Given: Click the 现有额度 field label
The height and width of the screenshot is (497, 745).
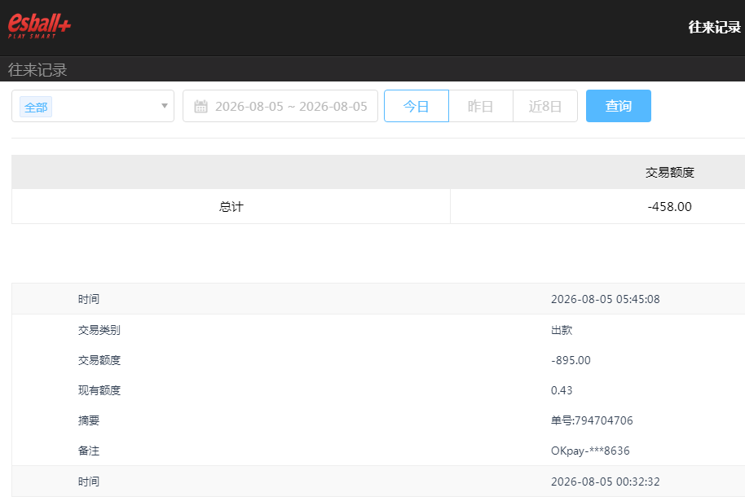Looking at the screenshot, I should (x=99, y=390).
